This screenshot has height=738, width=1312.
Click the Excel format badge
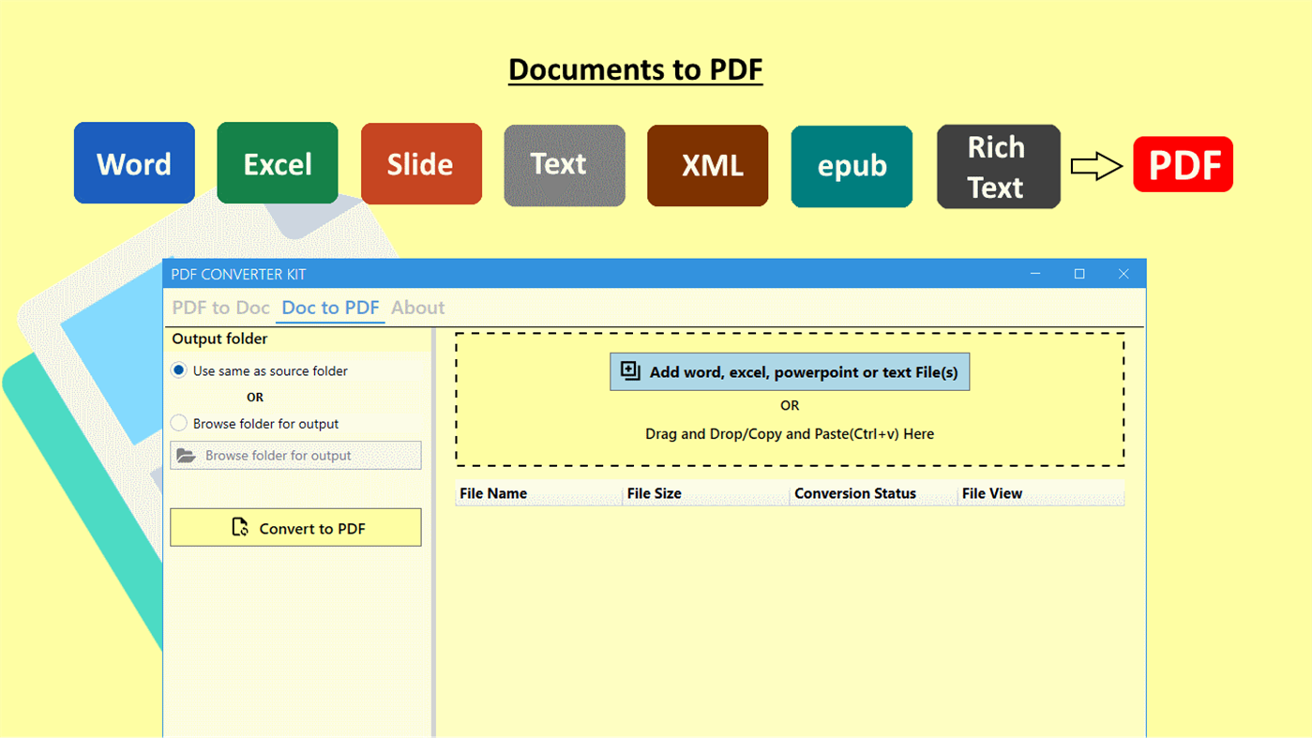277,162
